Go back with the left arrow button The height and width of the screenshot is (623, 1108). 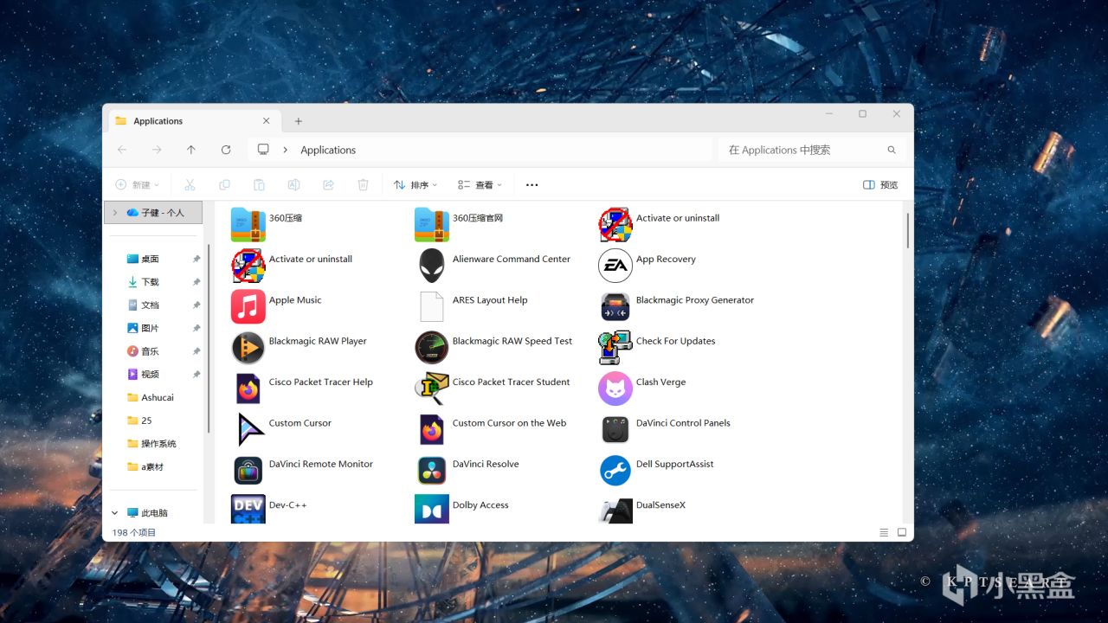coord(122,150)
